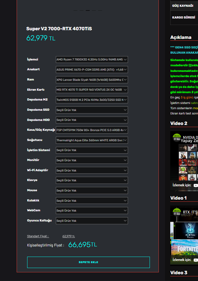This screenshot has width=198, height=281.
Task: Click the Açıklama heading
Action: coord(181,37)
